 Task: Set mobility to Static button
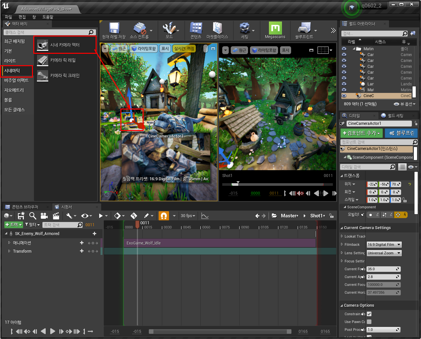pyautogui.click(x=374, y=214)
